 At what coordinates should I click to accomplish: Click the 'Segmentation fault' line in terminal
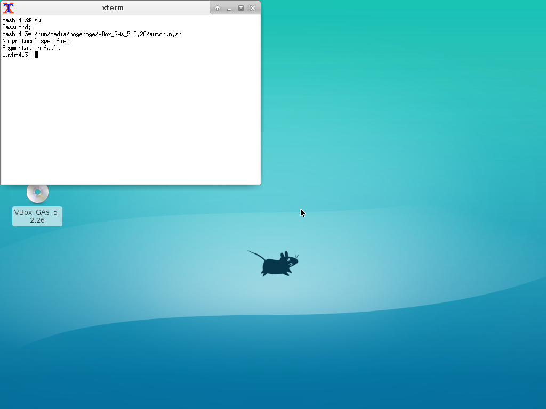point(31,48)
